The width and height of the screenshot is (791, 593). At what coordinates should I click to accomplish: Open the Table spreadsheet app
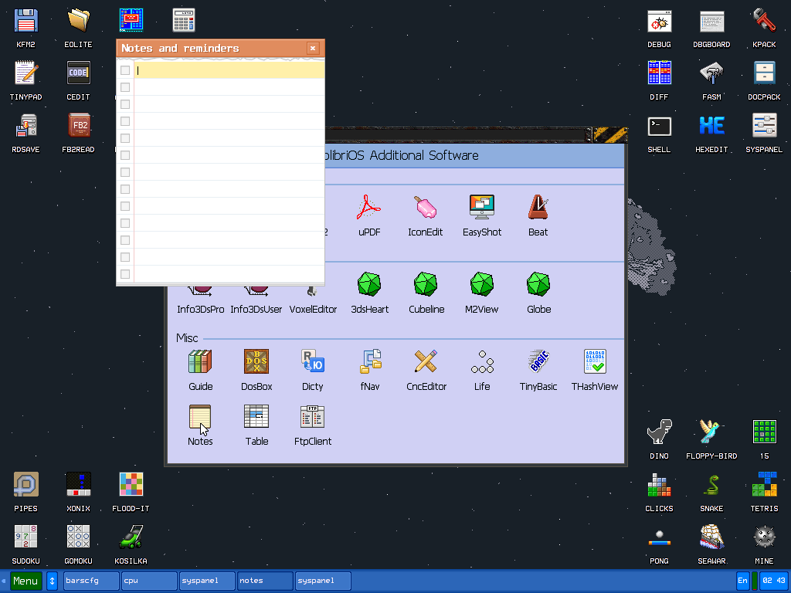tap(256, 416)
